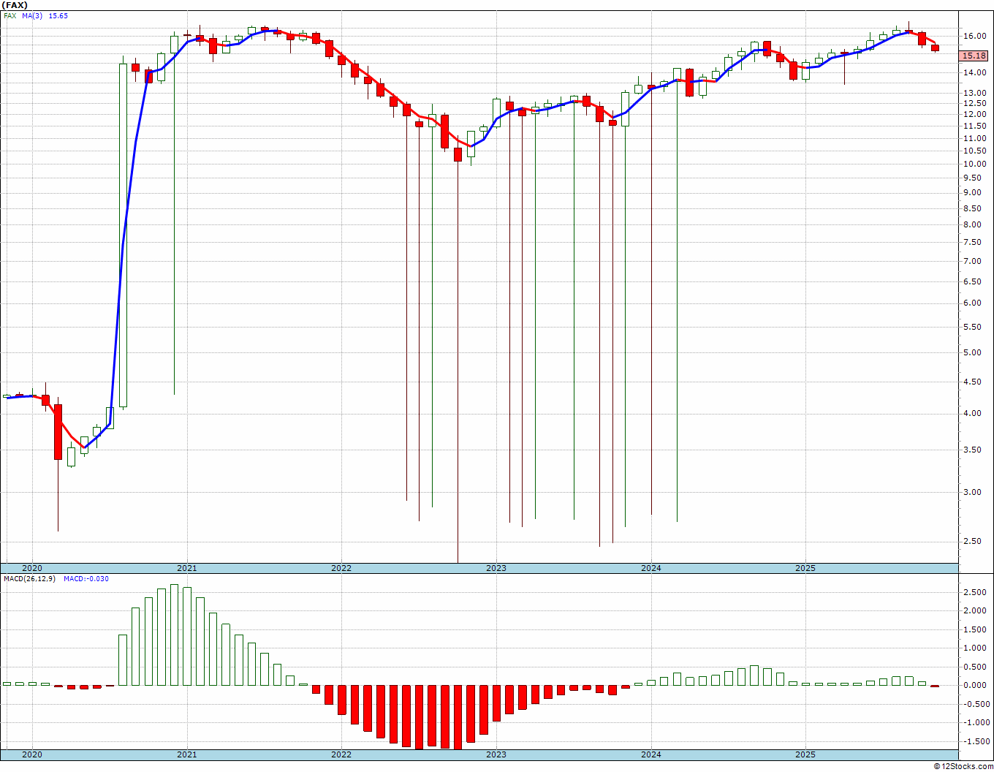Click the 4.00 price axis label
This screenshot has height=772, width=994.
pos(974,413)
